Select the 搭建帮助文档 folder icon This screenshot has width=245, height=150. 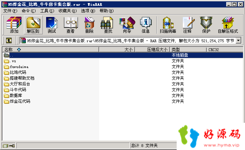tap(6, 78)
